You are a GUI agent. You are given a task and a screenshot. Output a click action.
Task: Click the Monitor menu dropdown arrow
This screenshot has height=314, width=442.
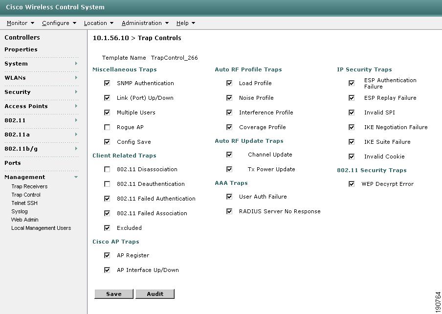coord(32,23)
